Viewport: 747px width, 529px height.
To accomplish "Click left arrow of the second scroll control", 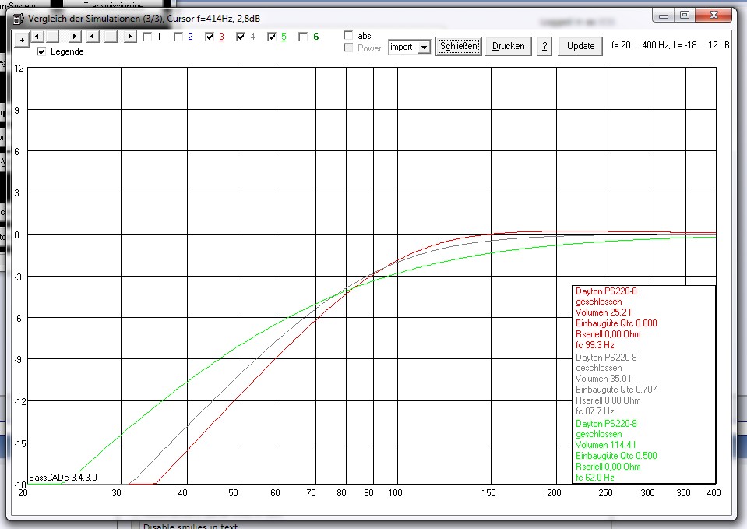I will (x=93, y=36).
